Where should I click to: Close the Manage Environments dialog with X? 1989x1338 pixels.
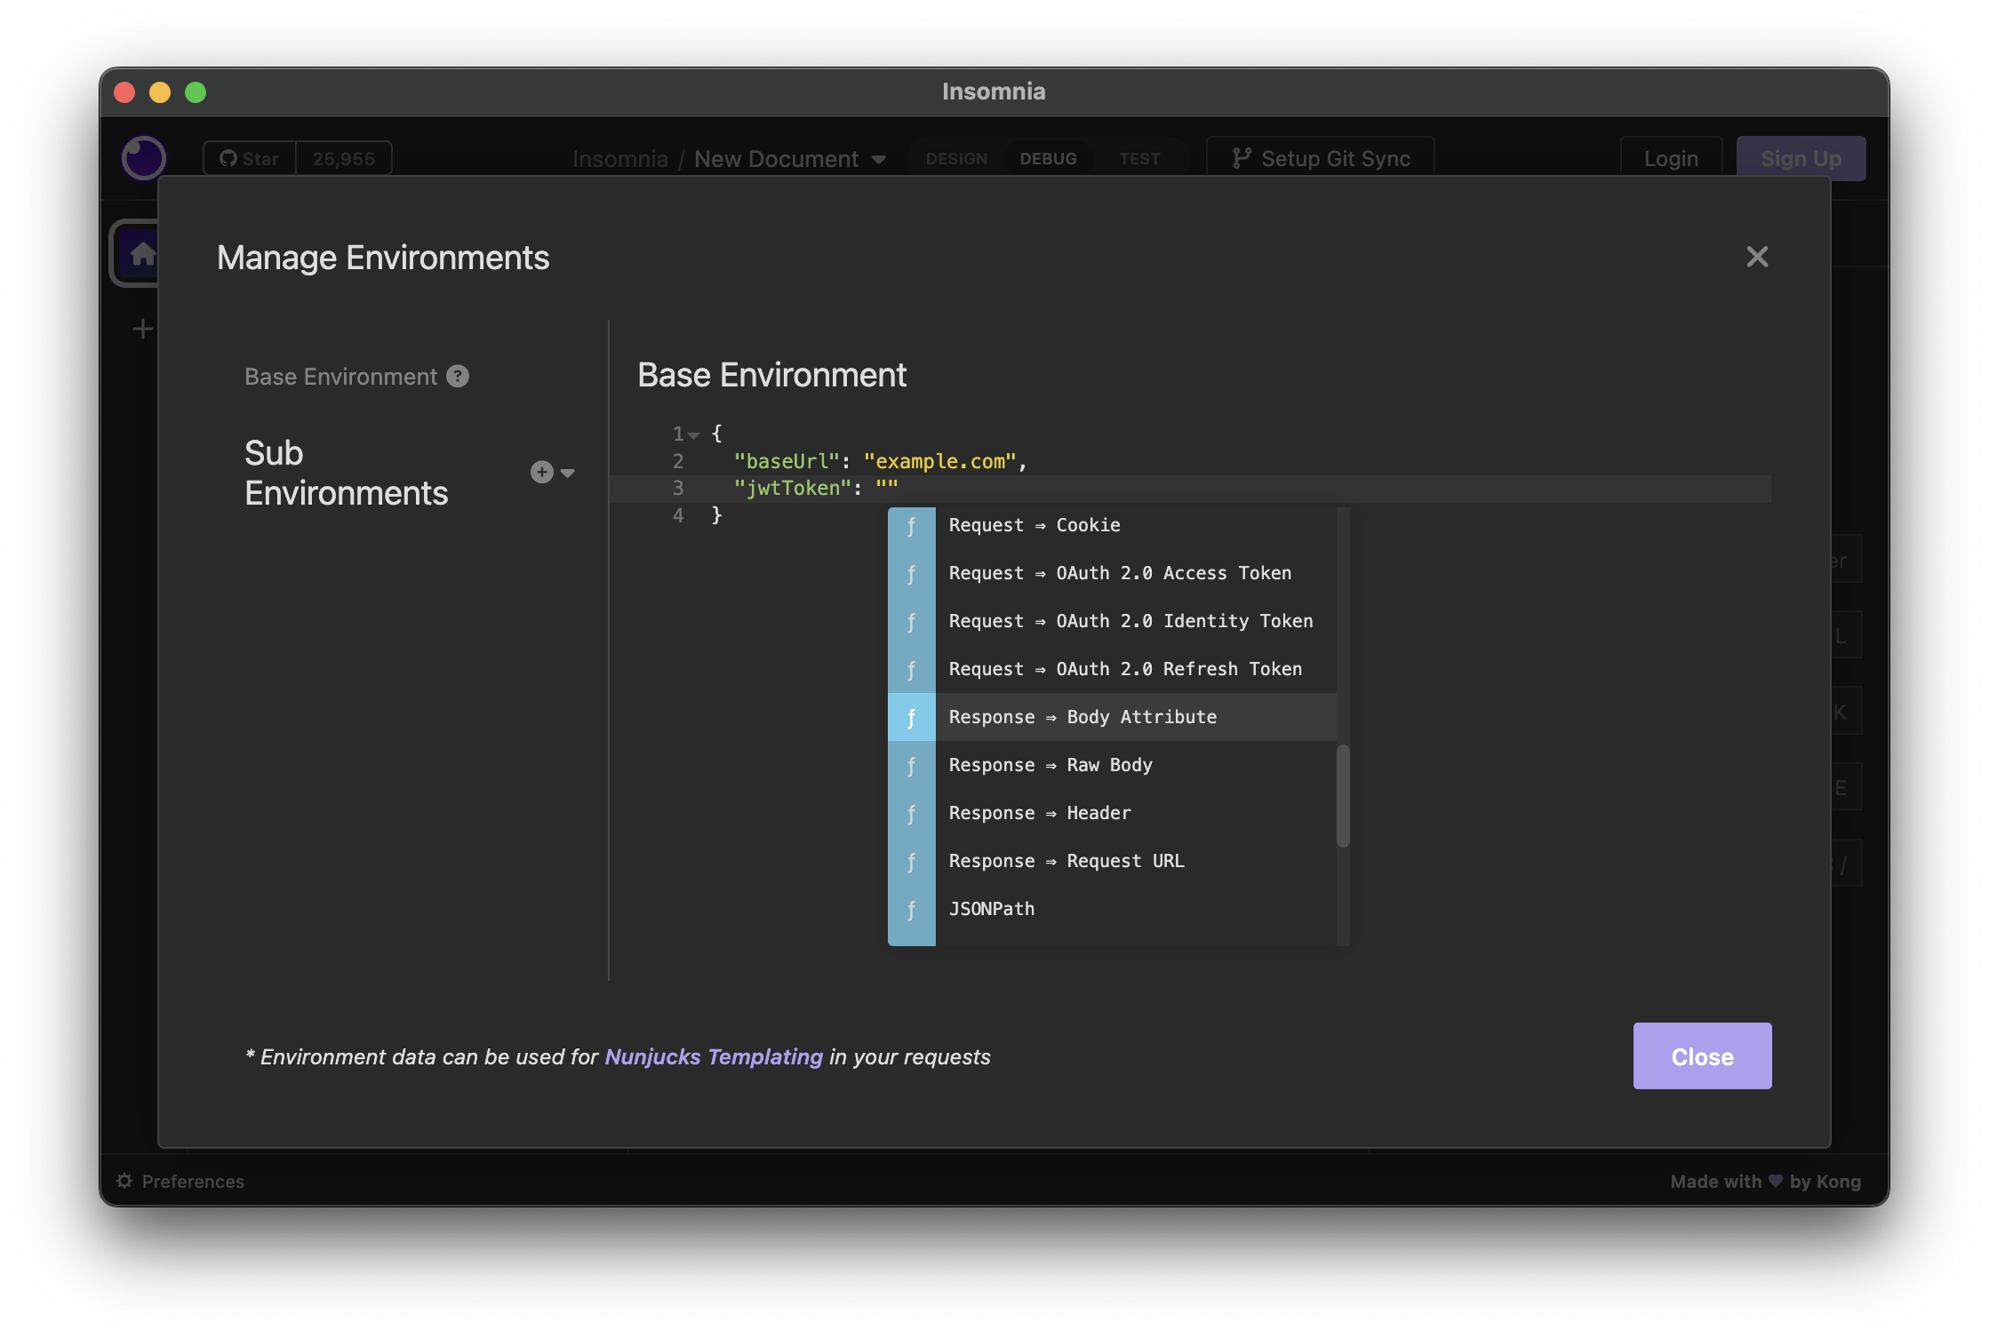[x=1756, y=257]
